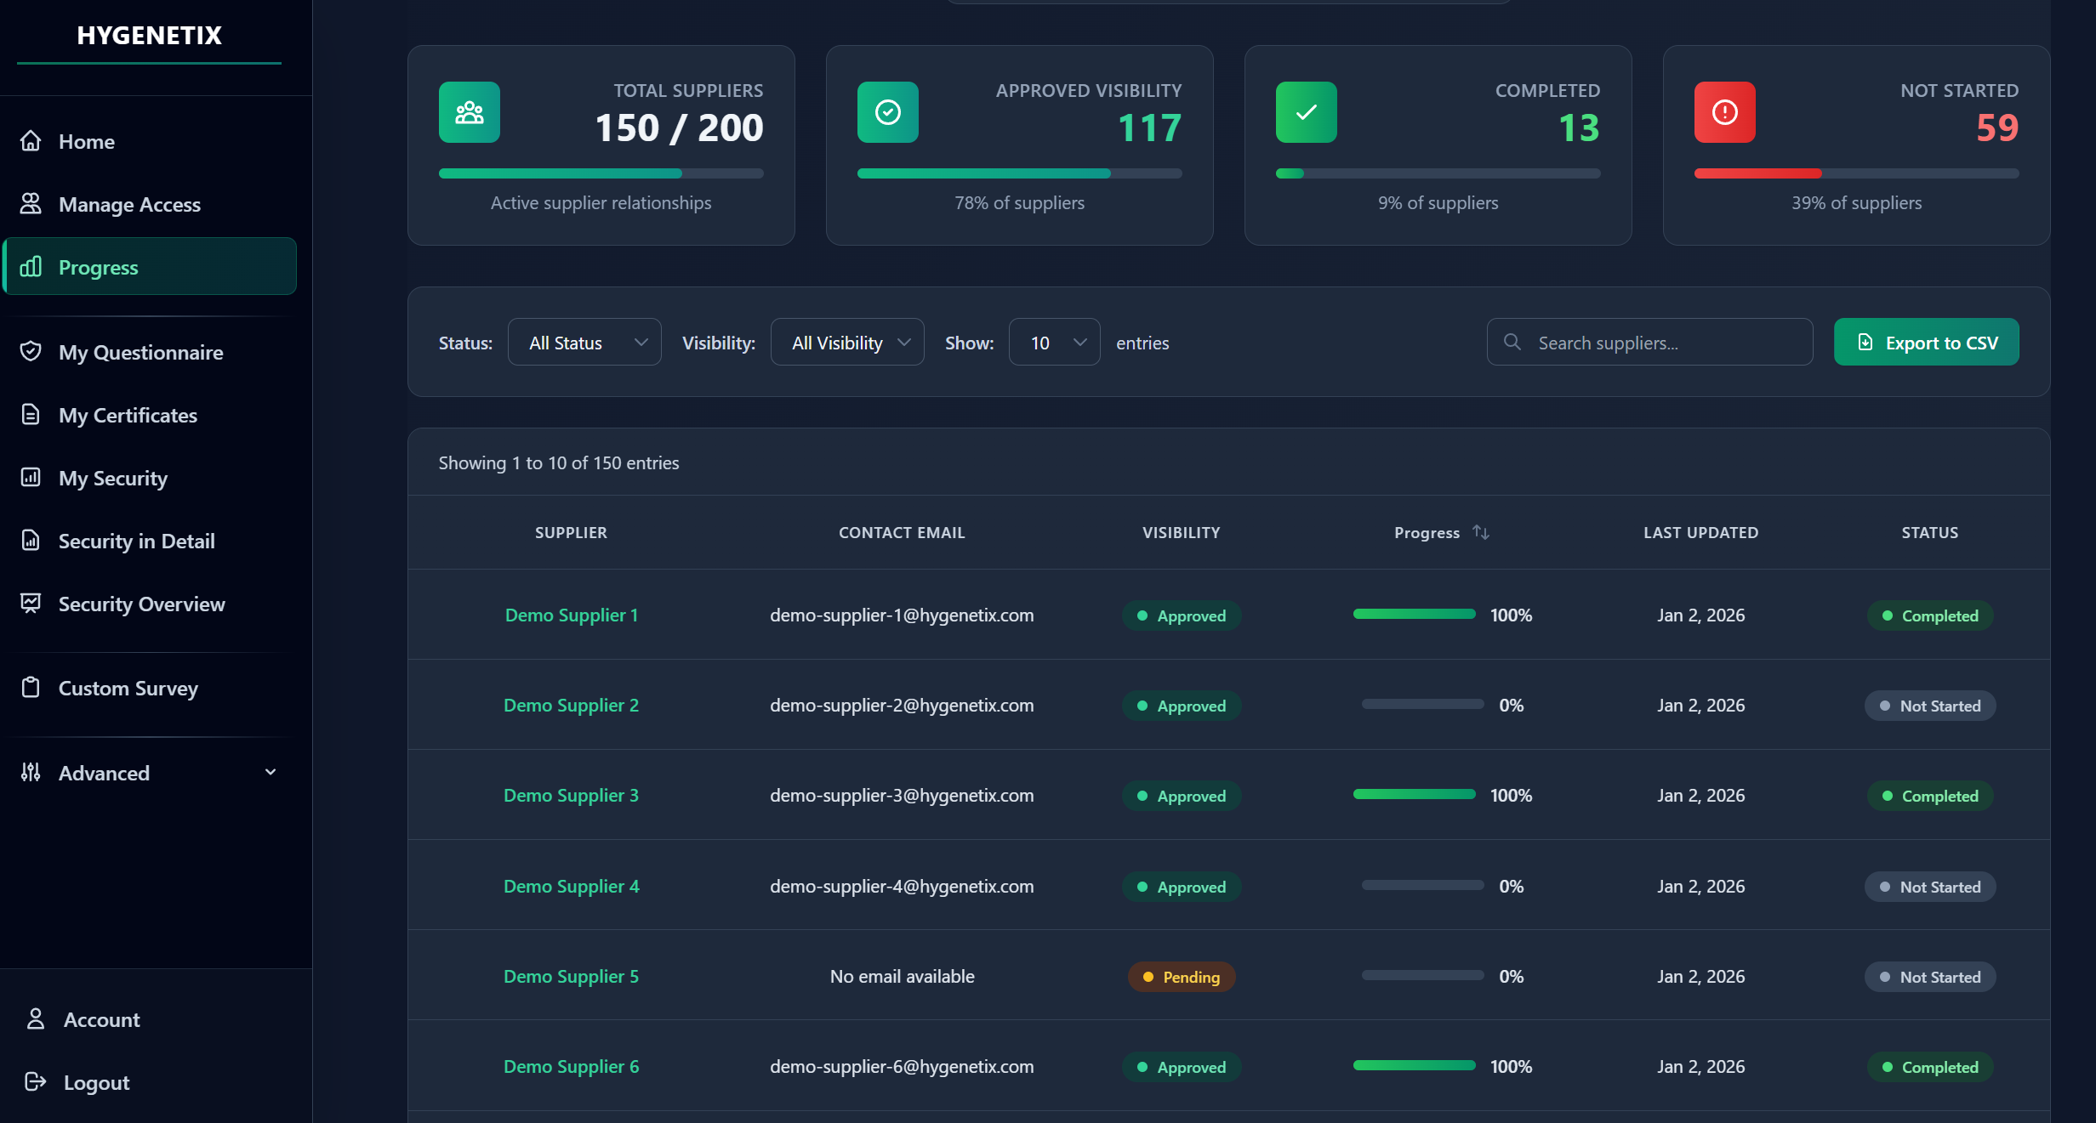Click the Security in Detail icon

(x=31, y=541)
